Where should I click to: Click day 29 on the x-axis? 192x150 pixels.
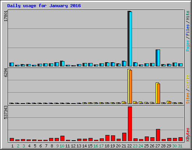pos(169,146)
